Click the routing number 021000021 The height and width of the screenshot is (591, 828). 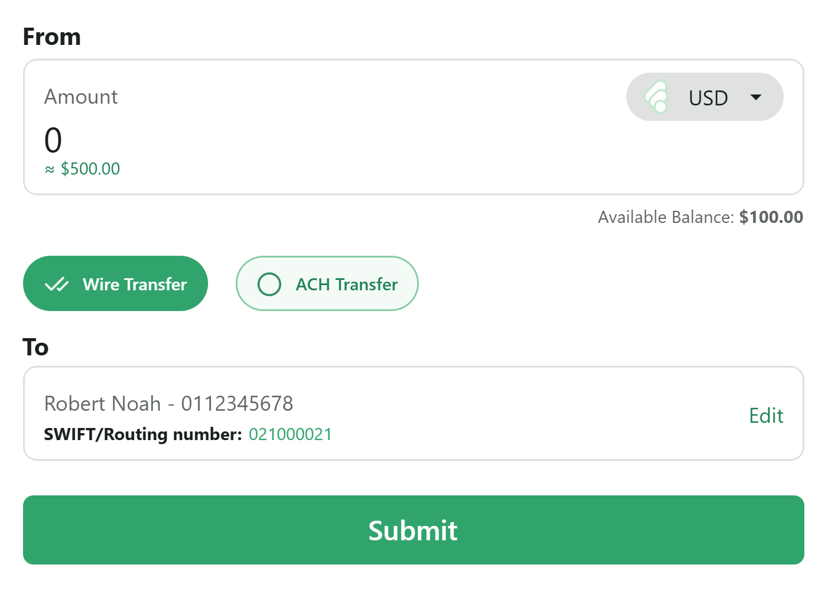pyautogui.click(x=290, y=434)
